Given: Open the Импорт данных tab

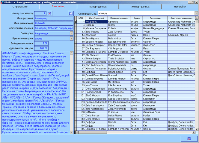Looking at the screenshot, I should coord(98,6).
